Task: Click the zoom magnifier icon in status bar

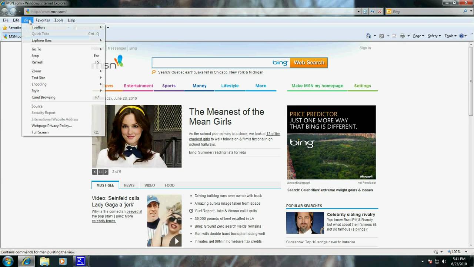Action: pos(449,252)
